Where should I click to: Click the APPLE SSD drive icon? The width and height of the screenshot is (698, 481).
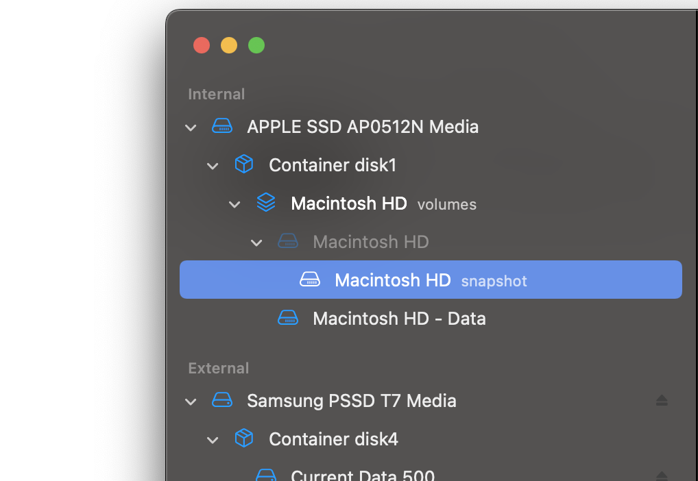[x=221, y=126]
